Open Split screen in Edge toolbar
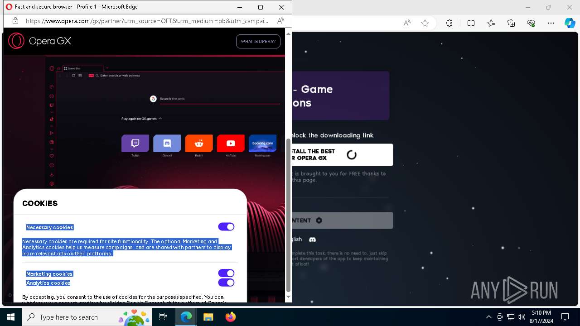Image resolution: width=580 pixels, height=326 pixels. point(471,23)
